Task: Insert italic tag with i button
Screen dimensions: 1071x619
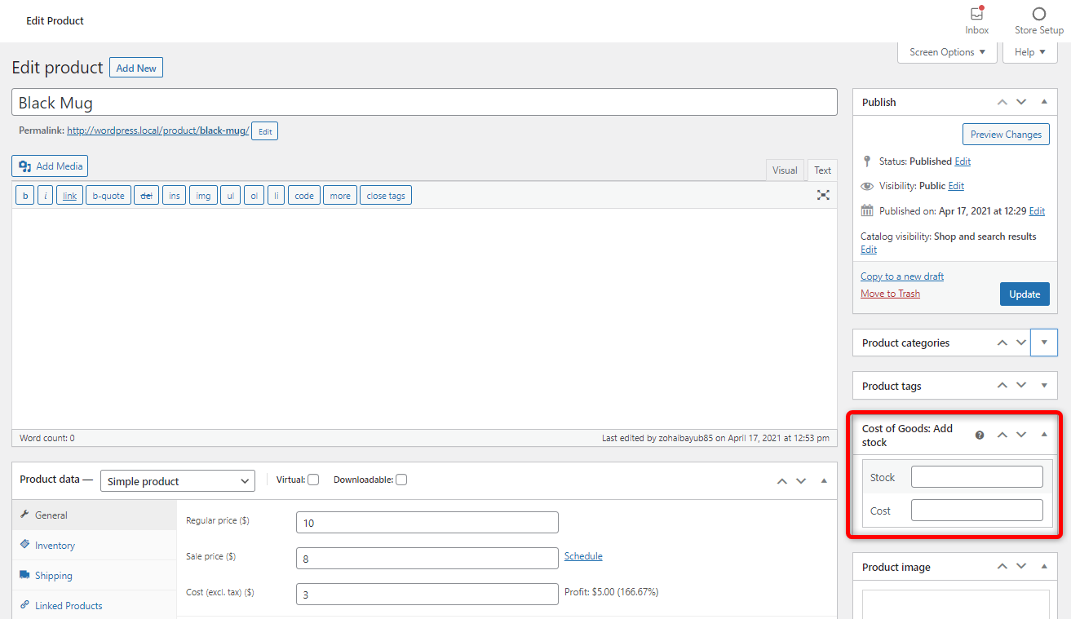Action: tap(45, 196)
